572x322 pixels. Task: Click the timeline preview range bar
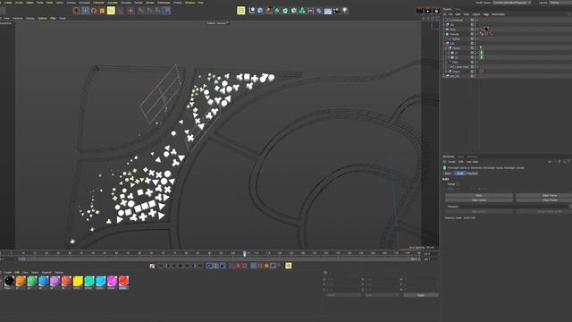[x=219, y=259]
